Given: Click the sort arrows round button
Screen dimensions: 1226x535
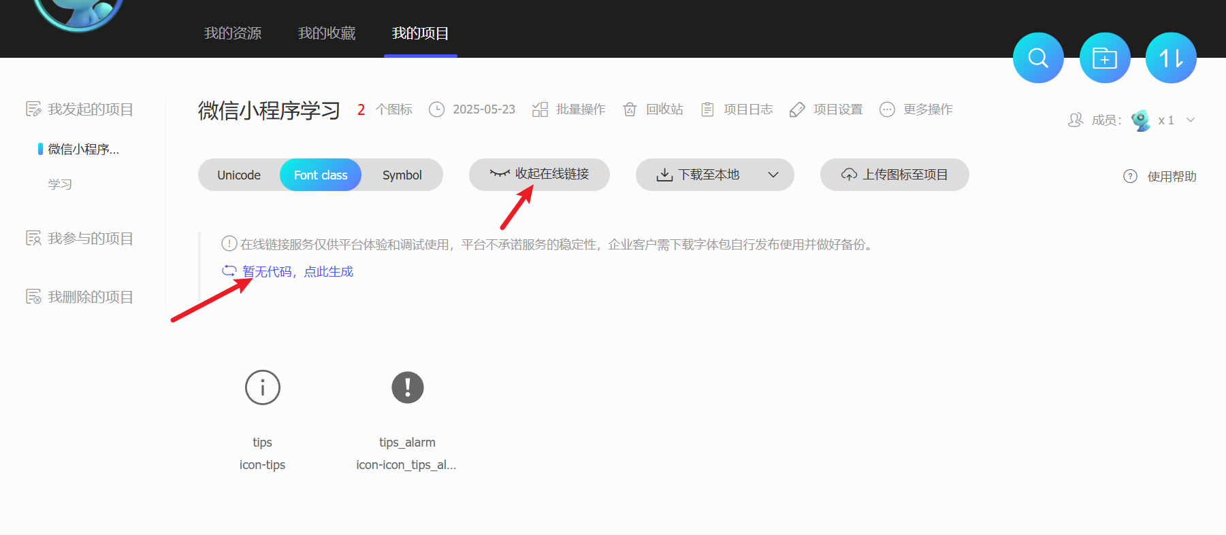Looking at the screenshot, I should pos(1171,58).
